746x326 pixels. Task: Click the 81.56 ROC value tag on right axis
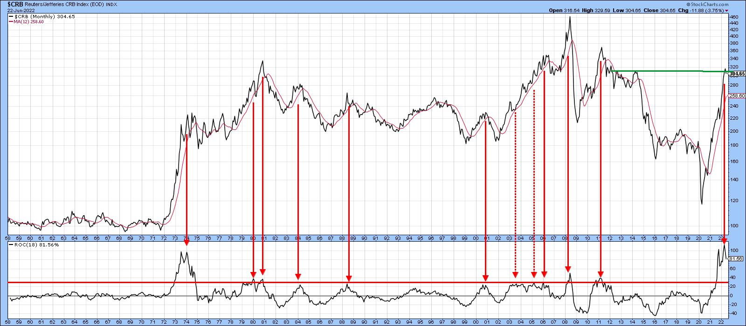[x=737, y=258]
